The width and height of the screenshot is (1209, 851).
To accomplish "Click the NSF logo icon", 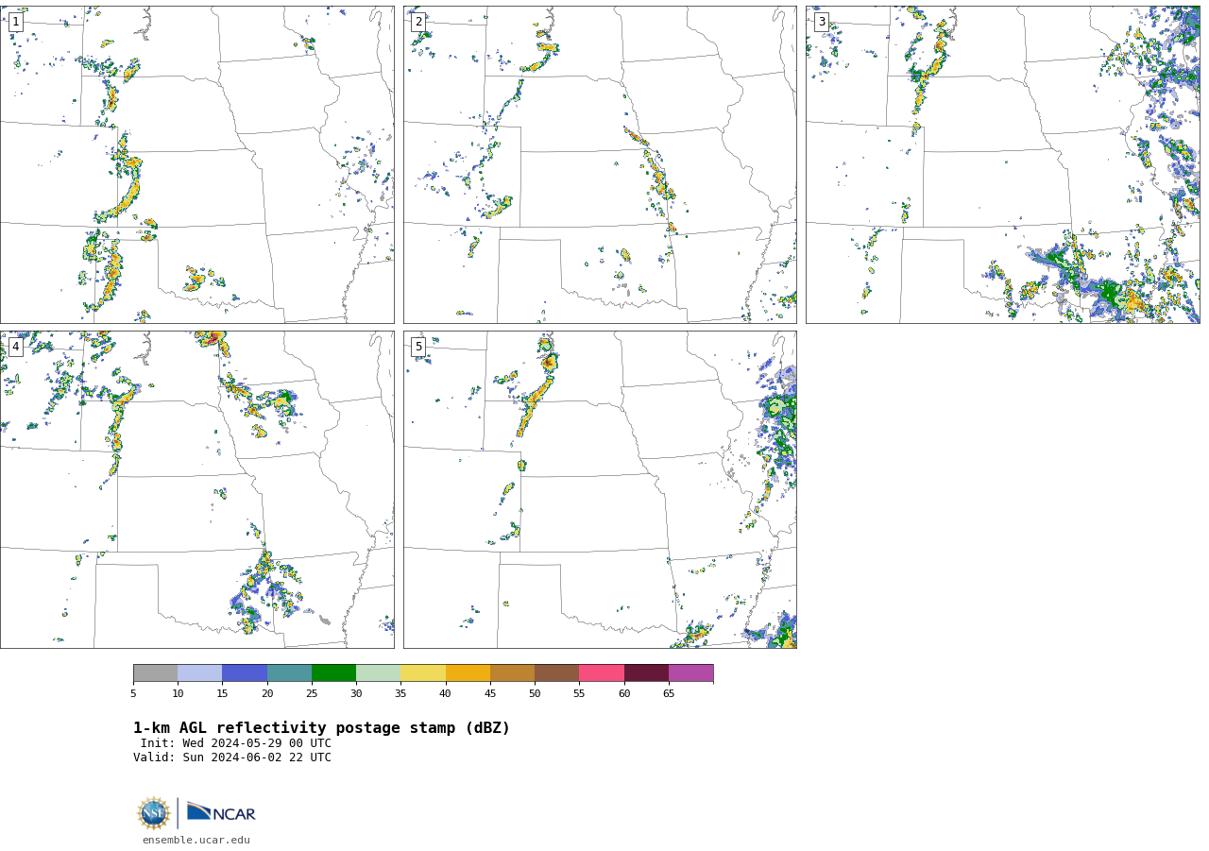I will 154,813.
